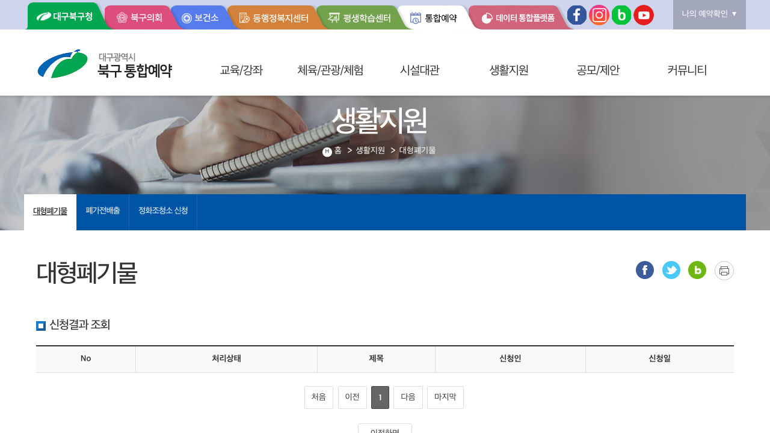Open 공모/제안 main menu
Screen dimensions: 770x433
click(x=598, y=70)
